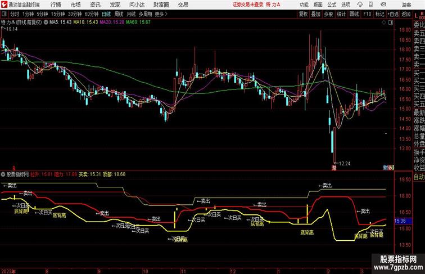Open the 选项 menu

point(346,5)
